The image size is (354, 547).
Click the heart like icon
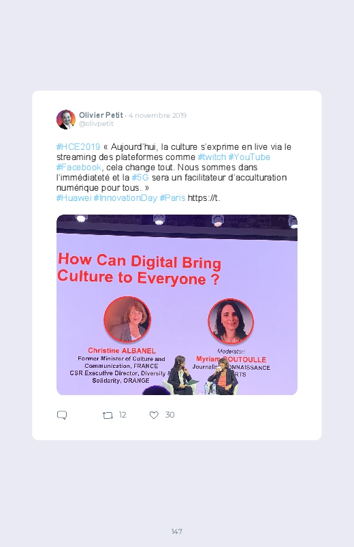click(154, 415)
